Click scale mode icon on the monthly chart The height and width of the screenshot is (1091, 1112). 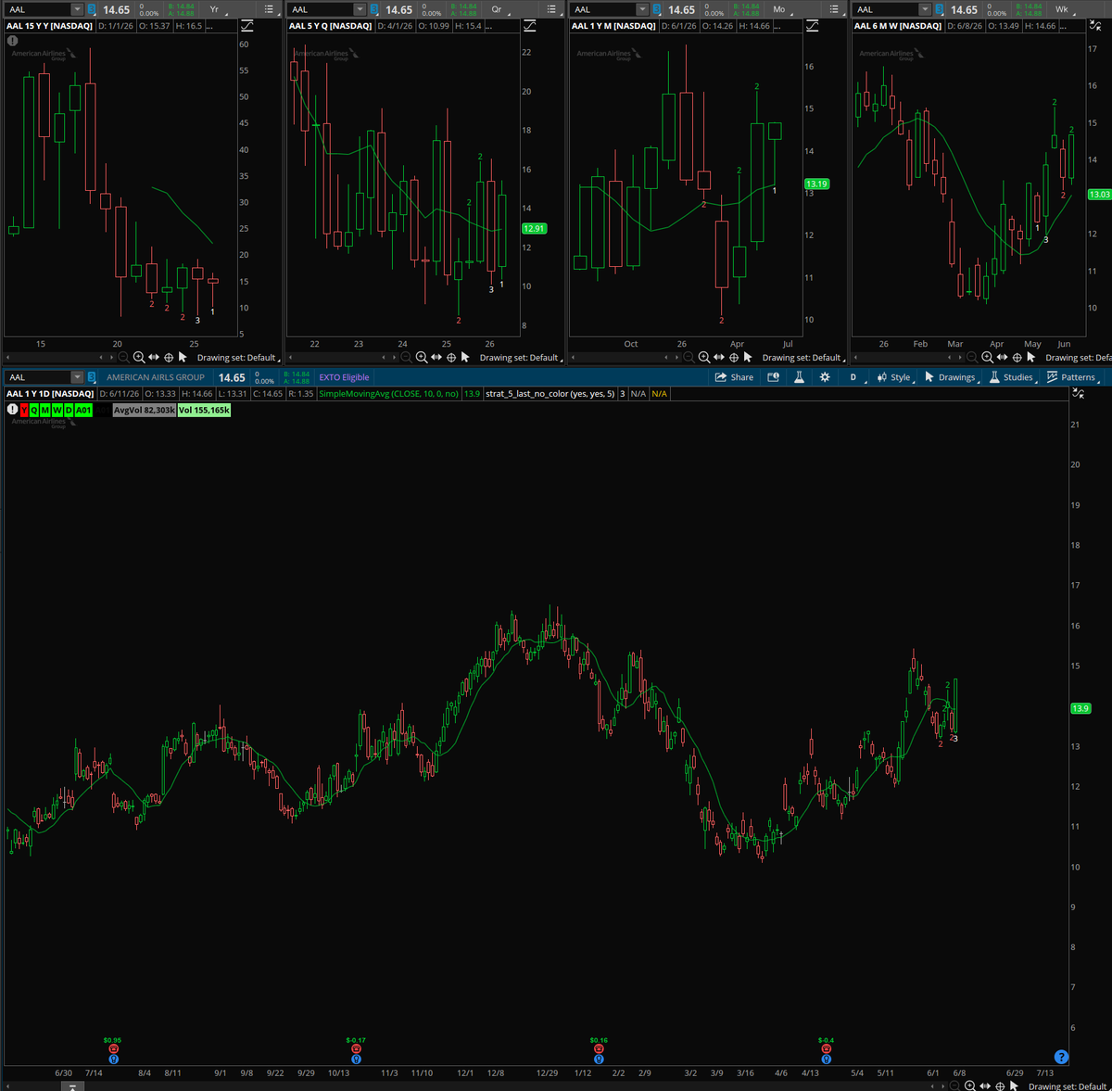812,26
